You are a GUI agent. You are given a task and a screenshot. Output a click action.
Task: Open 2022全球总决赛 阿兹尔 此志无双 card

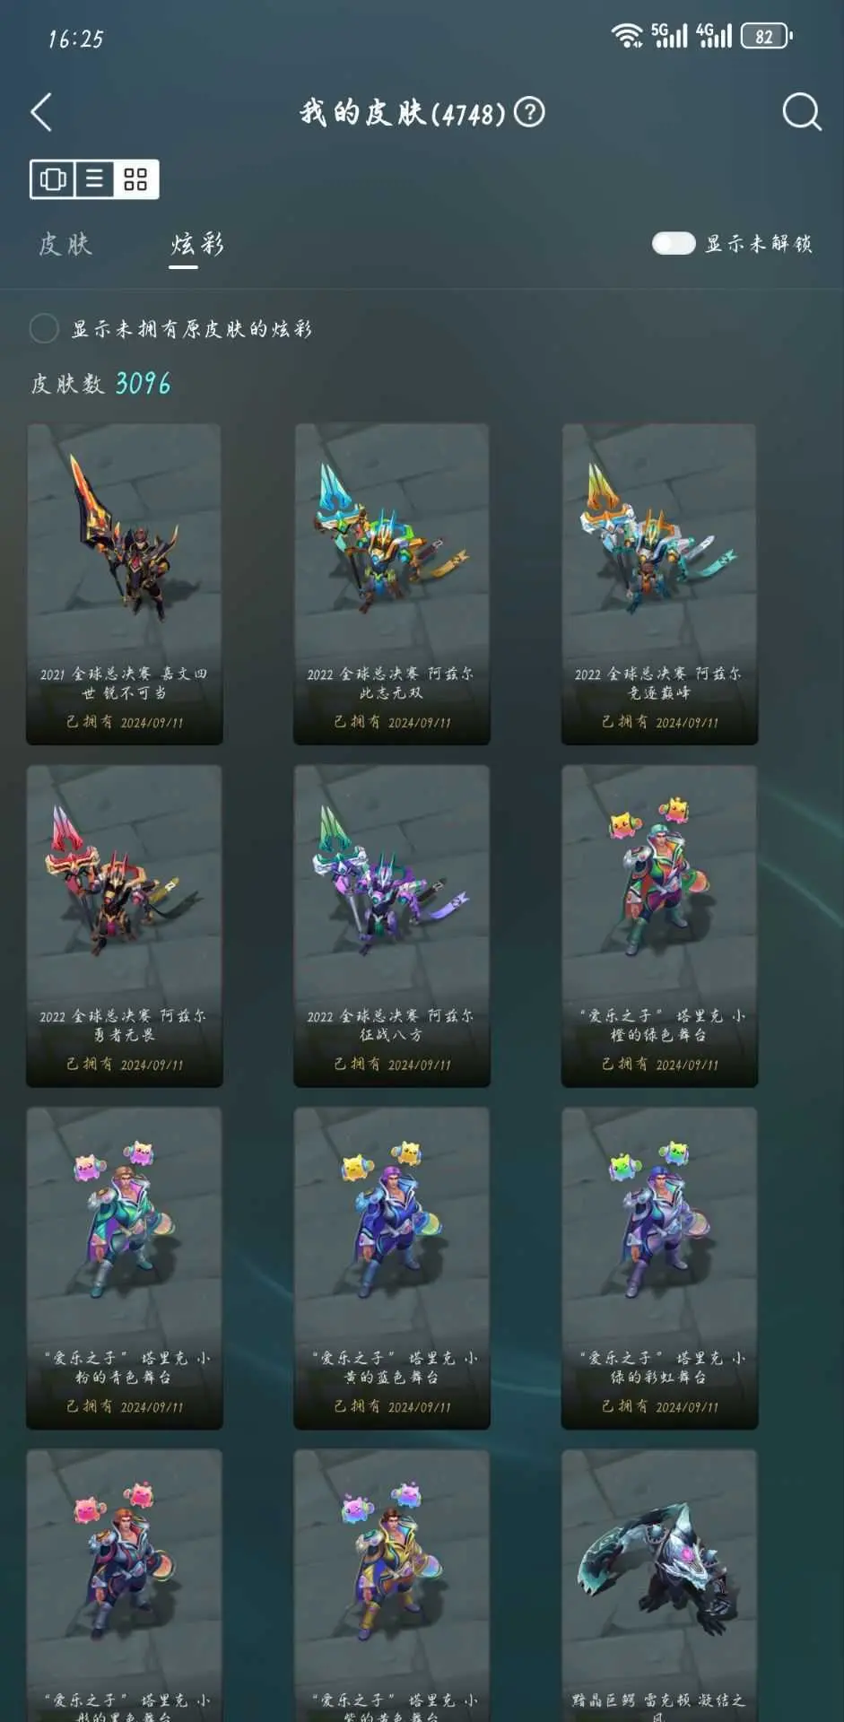(392, 584)
